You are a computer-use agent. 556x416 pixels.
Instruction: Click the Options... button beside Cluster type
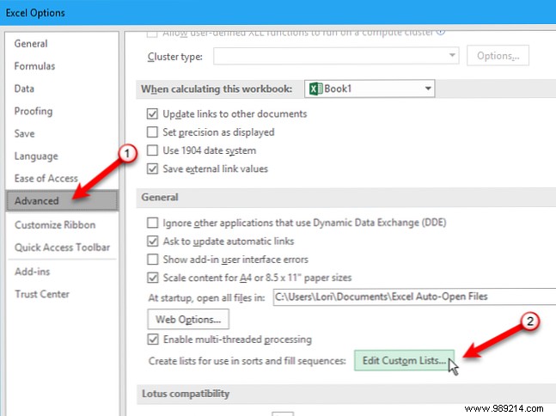click(x=498, y=56)
